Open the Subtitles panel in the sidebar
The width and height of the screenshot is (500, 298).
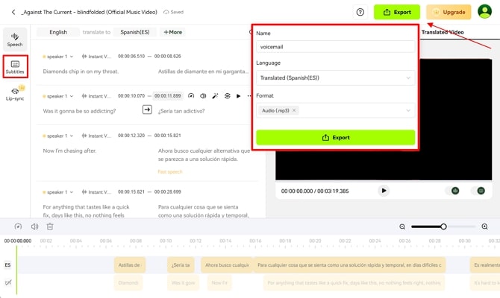15,66
